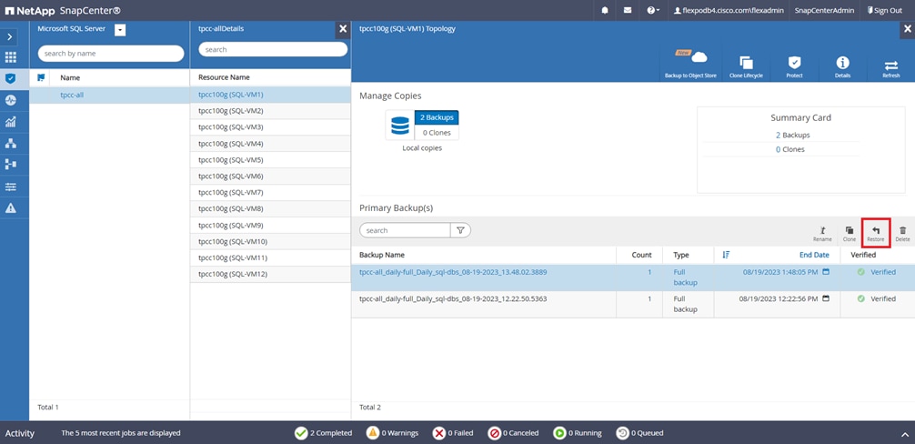915x444 pixels.
Task: Select tpcc100g (SQL-VM10) resource
Action: click(270, 241)
